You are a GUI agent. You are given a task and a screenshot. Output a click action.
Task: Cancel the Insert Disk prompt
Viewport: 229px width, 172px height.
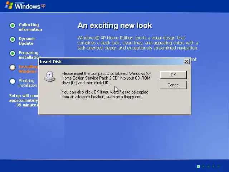173,85
